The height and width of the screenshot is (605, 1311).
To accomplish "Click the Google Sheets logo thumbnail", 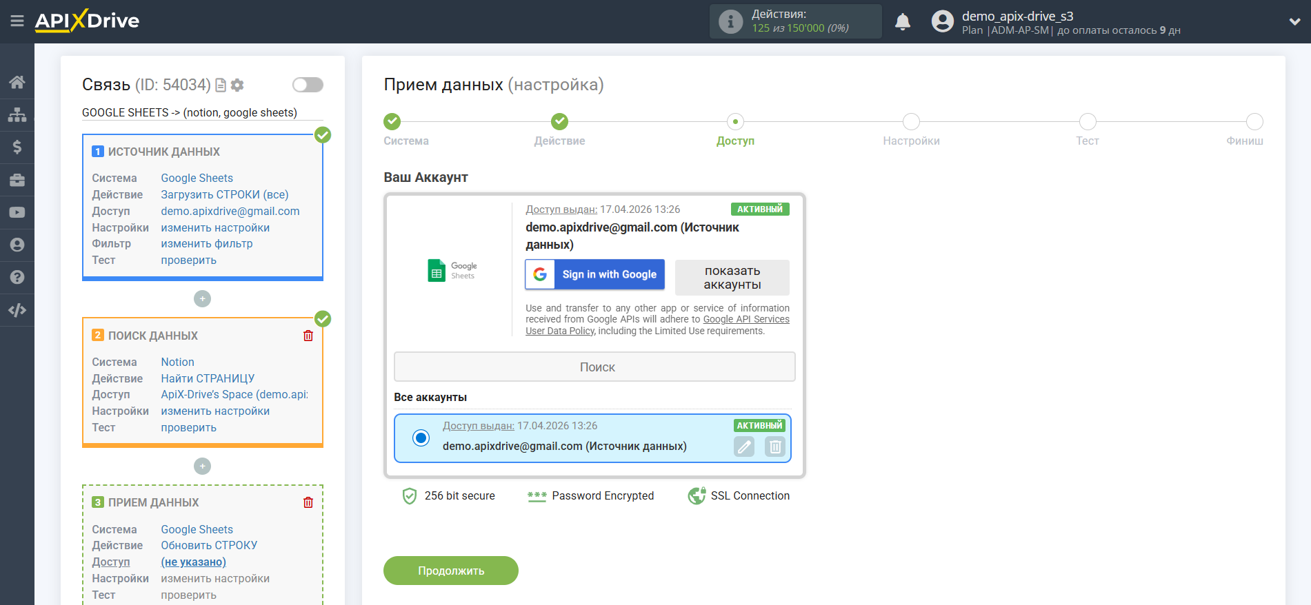I will coord(452,271).
